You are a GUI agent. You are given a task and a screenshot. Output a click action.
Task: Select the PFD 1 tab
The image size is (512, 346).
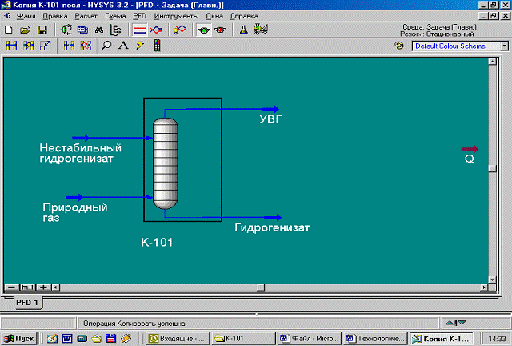point(29,302)
